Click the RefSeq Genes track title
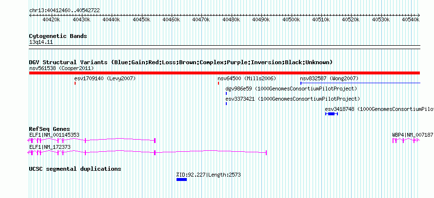The image size is (434, 198). [50, 129]
